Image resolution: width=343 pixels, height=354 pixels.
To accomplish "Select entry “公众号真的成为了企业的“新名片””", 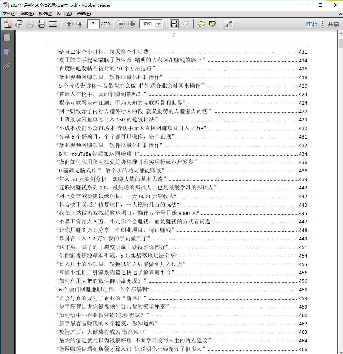I will (182, 298).
